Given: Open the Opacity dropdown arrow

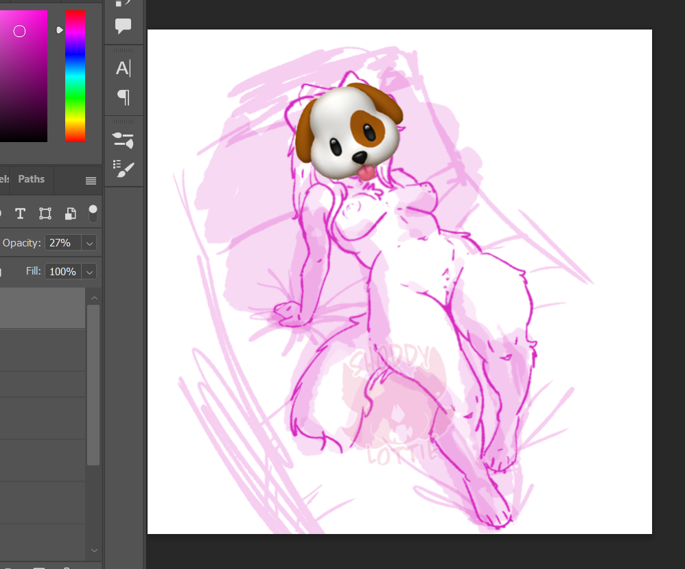Looking at the screenshot, I should tap(89, 243).
